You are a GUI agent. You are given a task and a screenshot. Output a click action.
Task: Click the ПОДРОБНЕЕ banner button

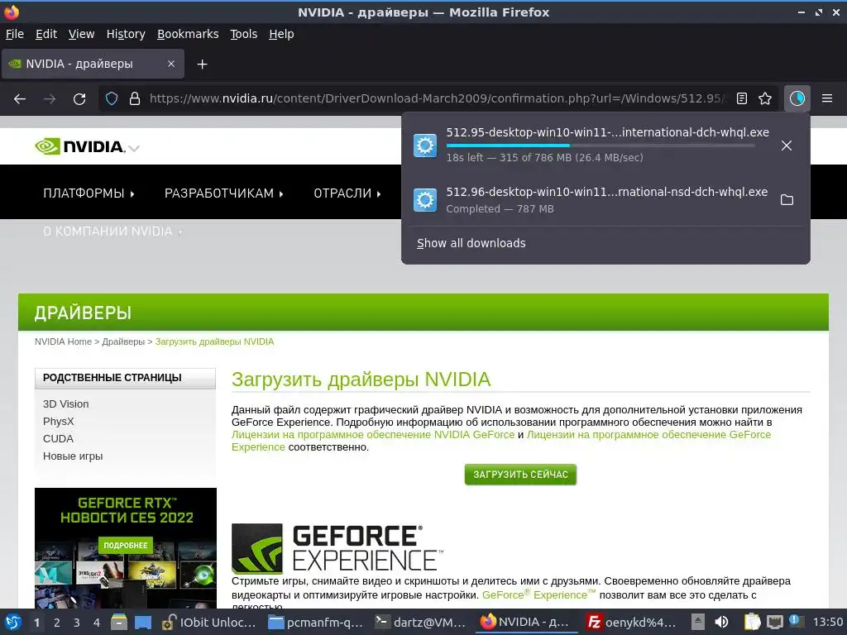(x=126, y=546)
